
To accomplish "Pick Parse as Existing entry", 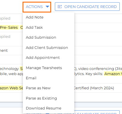I will click(x=41, y=98).
